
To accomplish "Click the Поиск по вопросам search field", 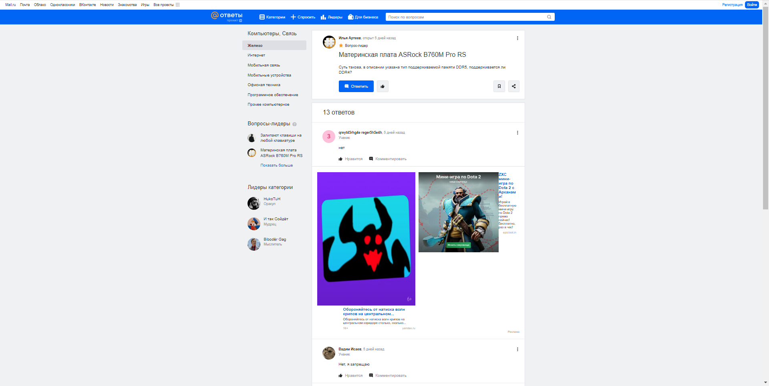I will click(x=461, y=17).
